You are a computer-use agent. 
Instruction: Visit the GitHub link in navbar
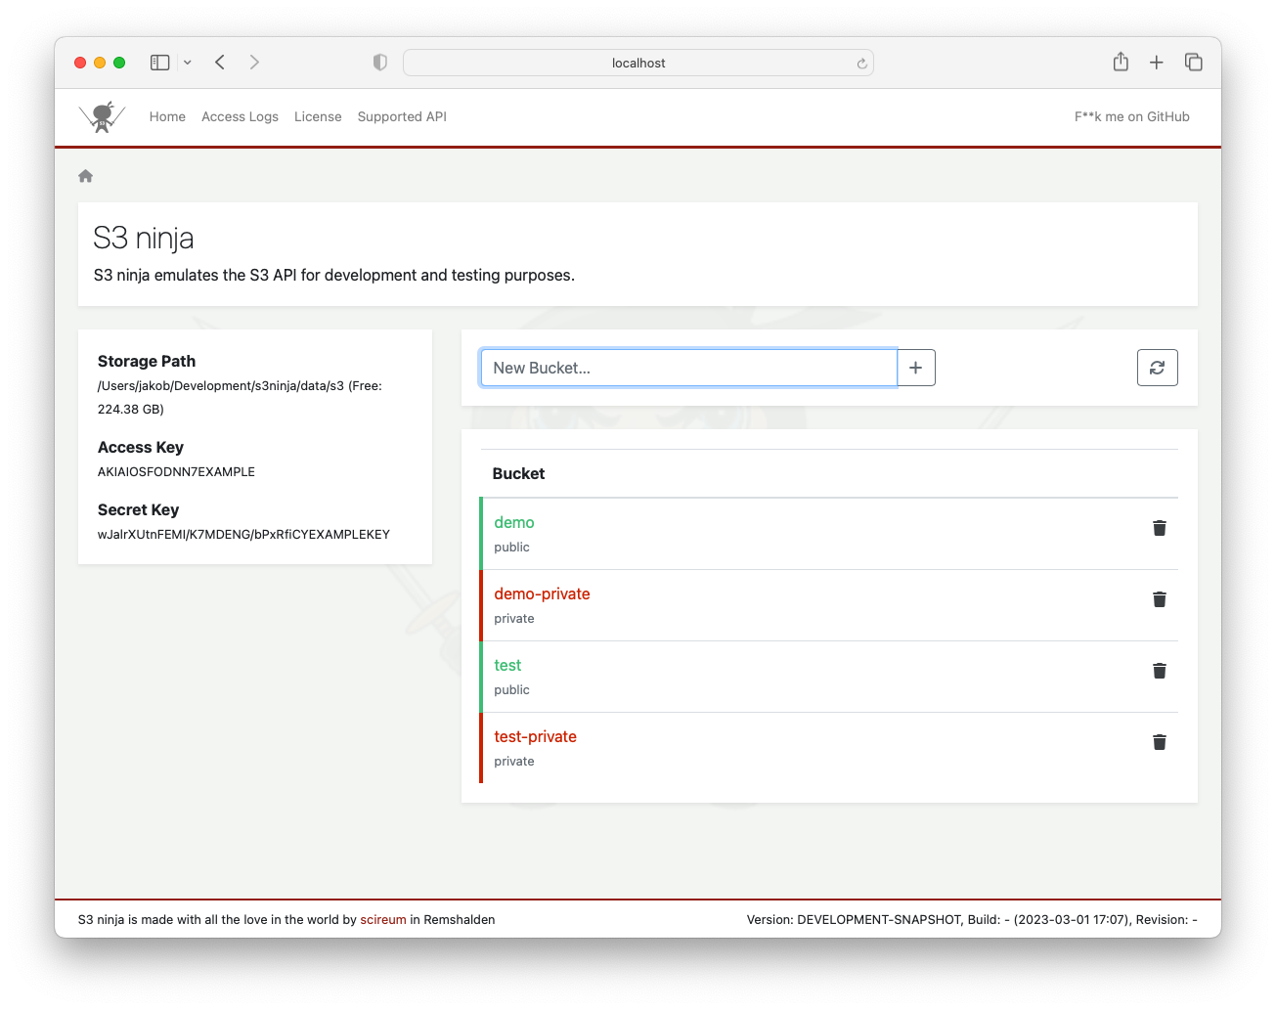point(1131,116)
